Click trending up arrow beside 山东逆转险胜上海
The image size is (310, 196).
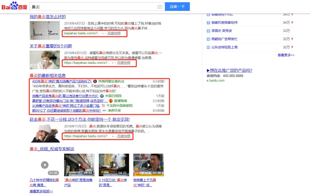point(292,47)
